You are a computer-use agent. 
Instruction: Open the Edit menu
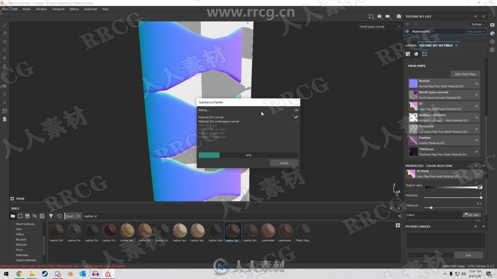15,9
